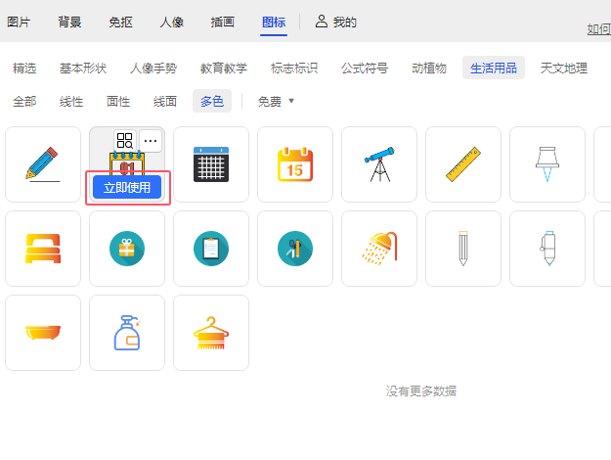
Task: Pick the orange 15 calendar icon
Action: tap(295, 164)
